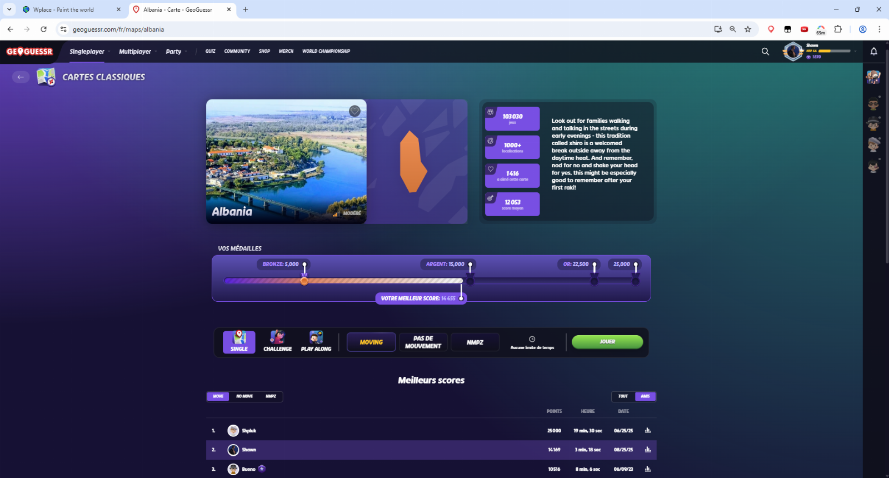Bookmark page with the star icon
This screenshot has width=889, height=478.
click(748, 29)
